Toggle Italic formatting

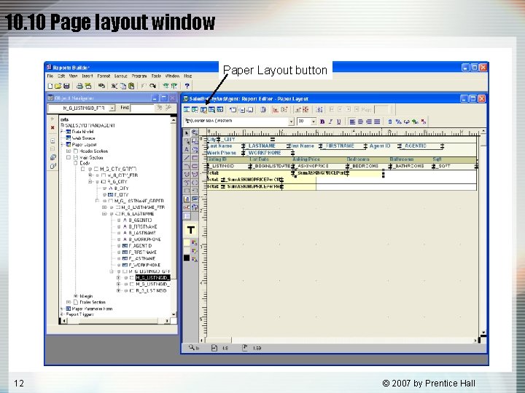pos(330,122)
